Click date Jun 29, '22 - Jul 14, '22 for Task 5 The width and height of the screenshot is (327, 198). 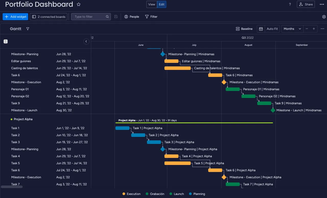tap(72, 163)
